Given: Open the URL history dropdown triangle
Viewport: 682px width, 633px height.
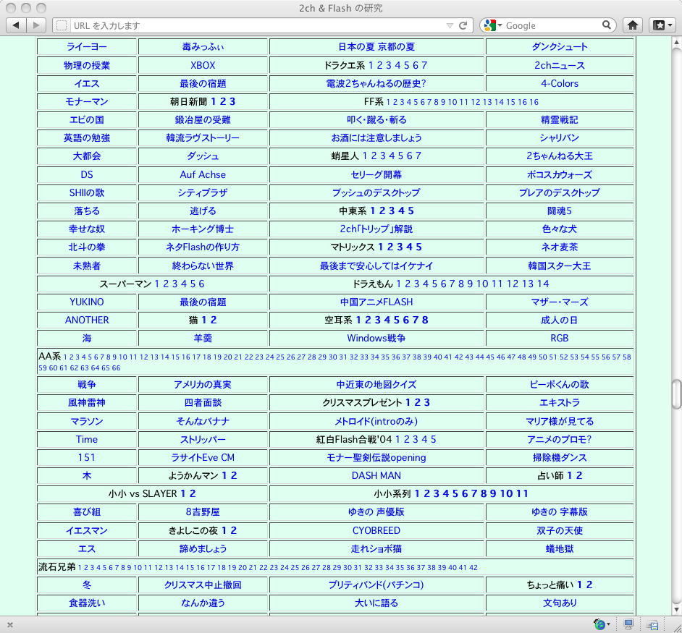Looking at the screenshot, I should coord(450,25).
